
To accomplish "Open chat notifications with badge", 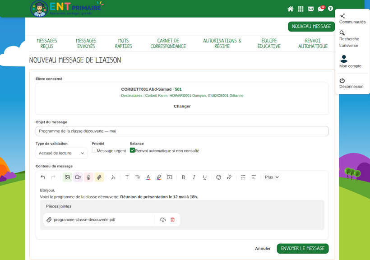I will (321, 9).
